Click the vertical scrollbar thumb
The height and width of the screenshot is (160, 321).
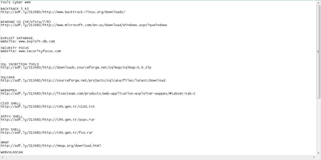(318, 52)
